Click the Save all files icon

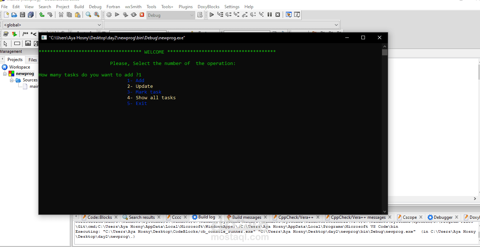(x=31, y=15)
